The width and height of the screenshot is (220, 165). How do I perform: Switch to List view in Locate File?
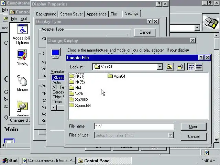point(191,67)
